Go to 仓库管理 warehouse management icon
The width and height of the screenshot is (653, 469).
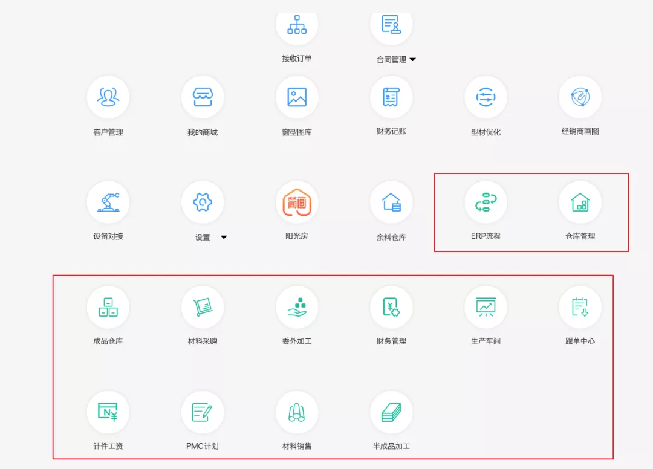click(580, 202)
